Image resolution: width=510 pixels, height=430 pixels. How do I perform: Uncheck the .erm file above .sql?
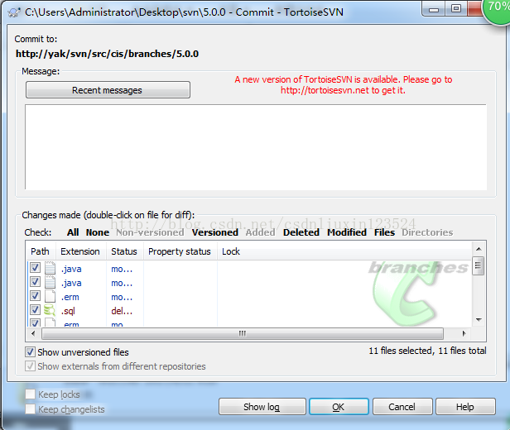pyautogui.click(x=35, y=296)
